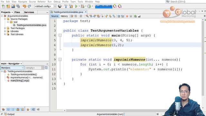Collapse the imprimirNumeros method code fold
This screenshot has height=116, width=206.
tap(60, 59)
